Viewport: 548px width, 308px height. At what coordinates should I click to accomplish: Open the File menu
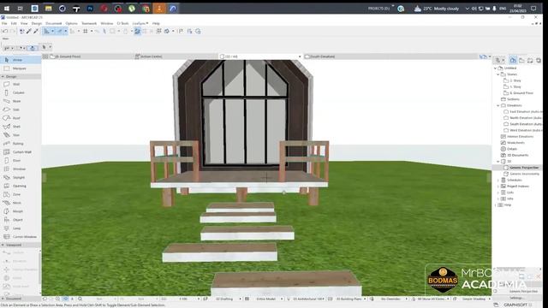[x=4, y=23]
